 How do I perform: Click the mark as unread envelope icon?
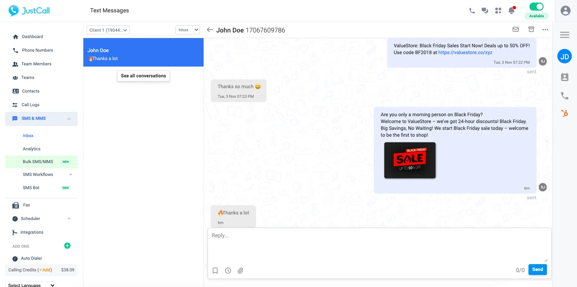point(516,29)
